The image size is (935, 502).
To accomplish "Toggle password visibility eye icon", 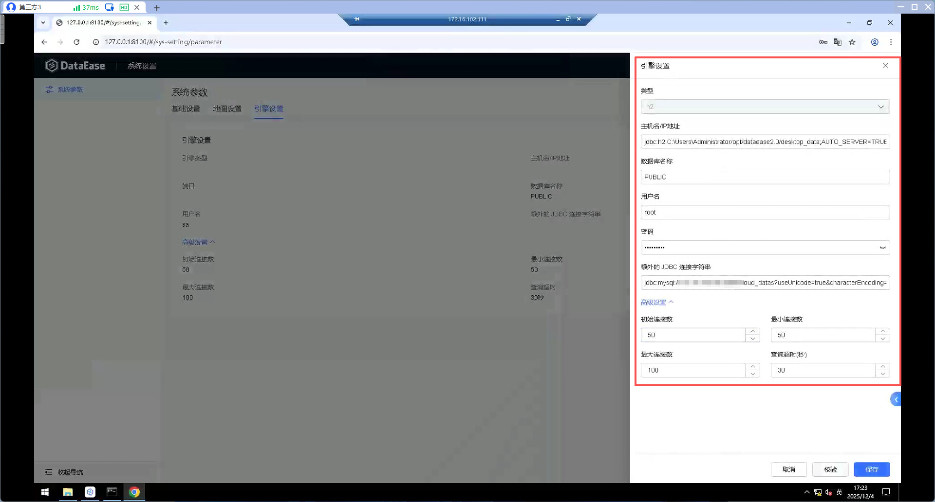I will point(882,248).
